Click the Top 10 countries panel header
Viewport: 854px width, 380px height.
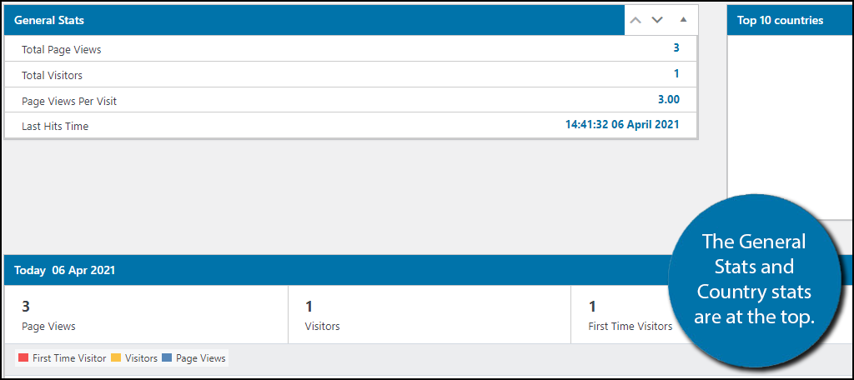pos(780,20)
